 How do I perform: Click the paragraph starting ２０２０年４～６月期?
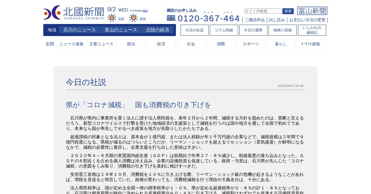pos(185,161)
